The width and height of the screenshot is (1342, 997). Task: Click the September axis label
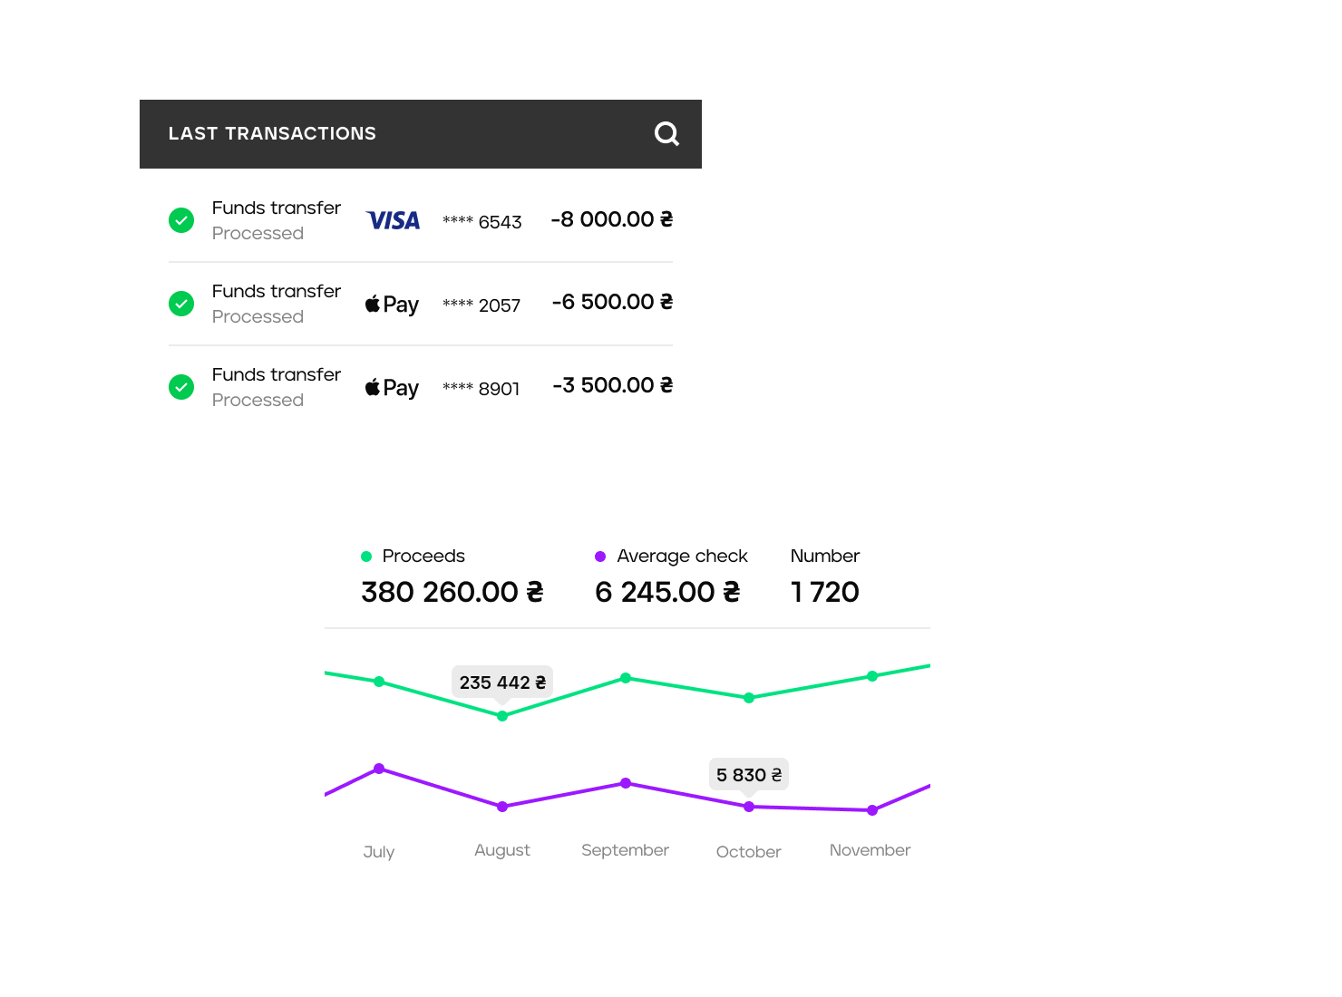tap(626, 850)
